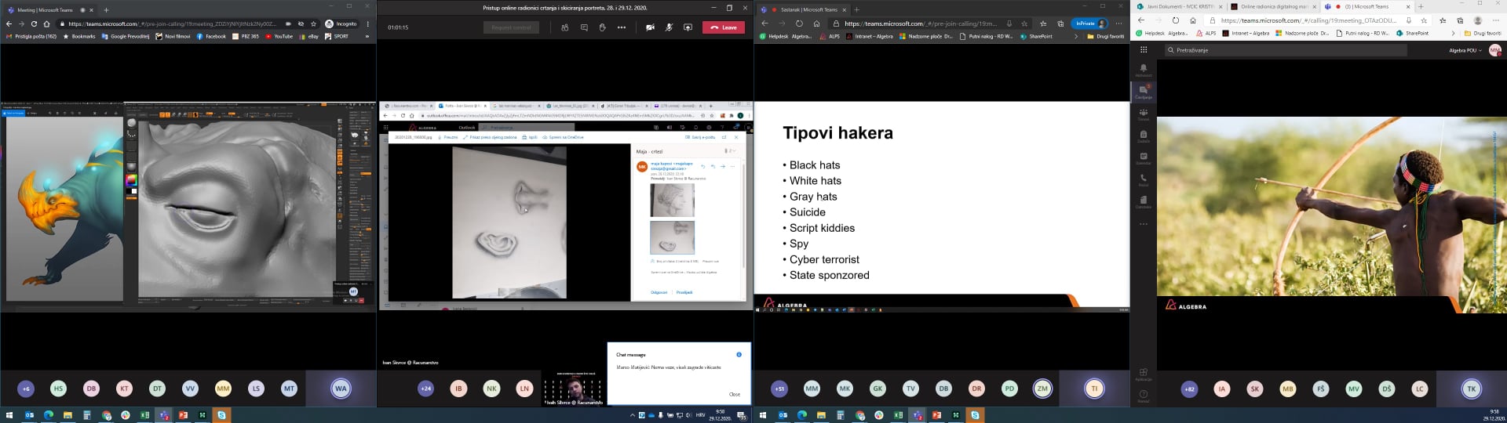1507x423 pixels.
Task: Open Intranet – Algebra favorite in InPrivate Edge
Action: tap(870, 36)
